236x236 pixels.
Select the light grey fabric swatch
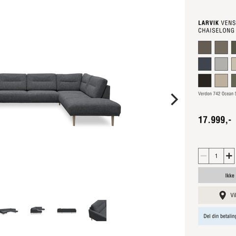[221, 64]
